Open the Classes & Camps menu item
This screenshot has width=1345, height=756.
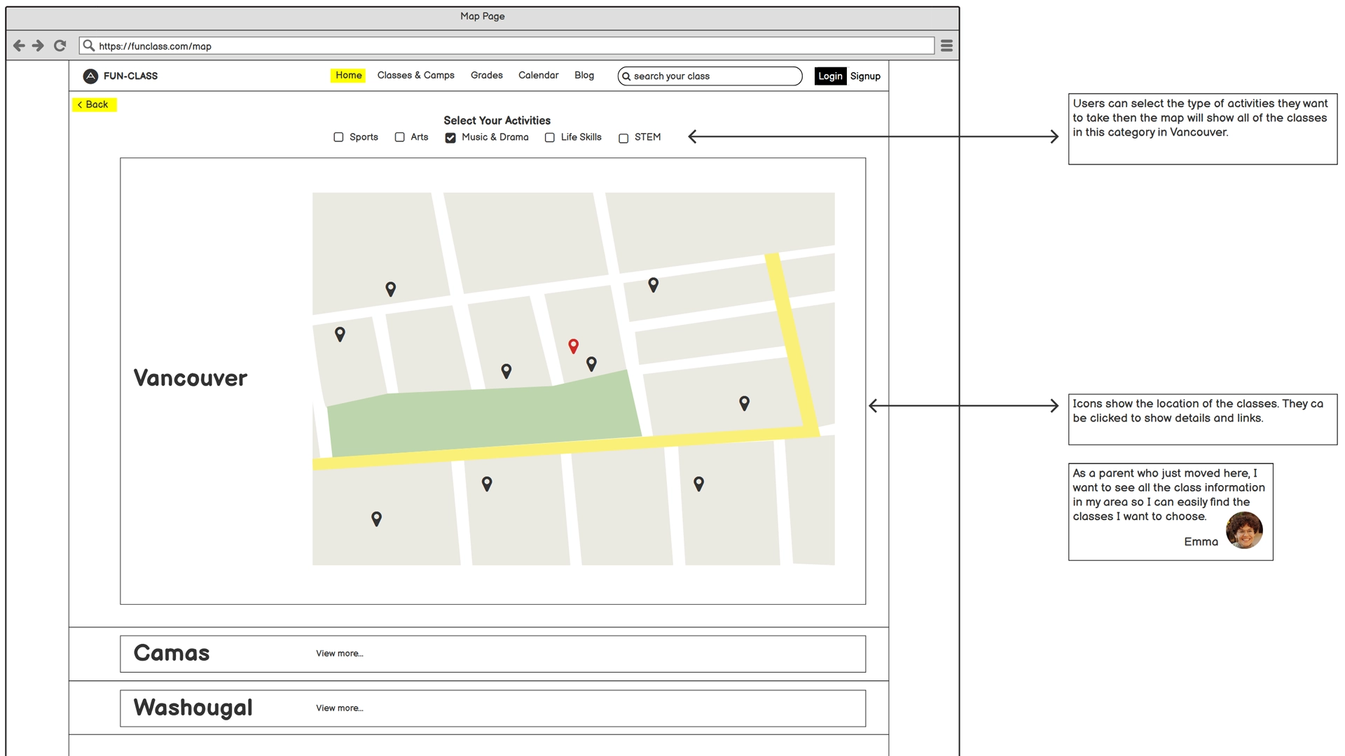pos(415,76)
